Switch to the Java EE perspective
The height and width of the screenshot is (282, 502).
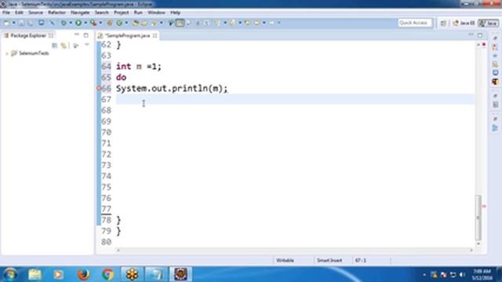tap(464, 23)
